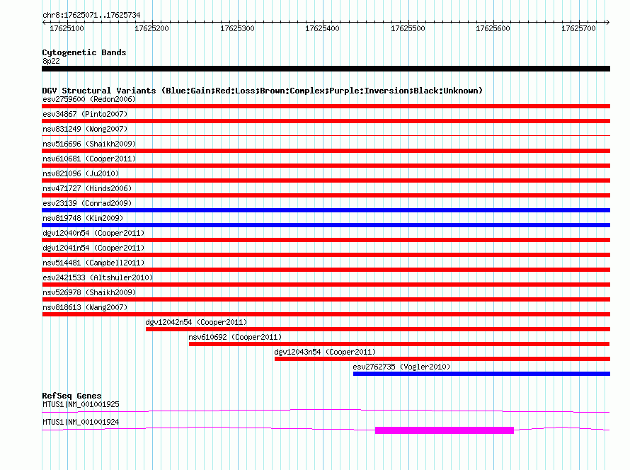Select the dgv12040n54 (Cooper2011) label
The height and width of the screenshot is (470, 630).
coord(93,233)
